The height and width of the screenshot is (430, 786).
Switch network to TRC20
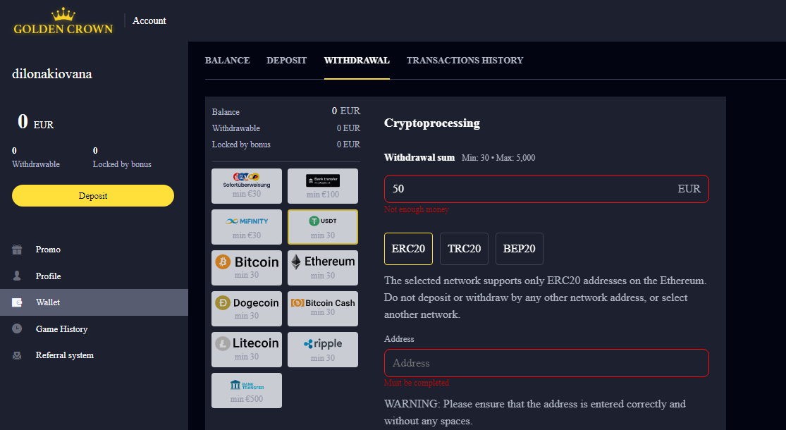click(464, 249)
